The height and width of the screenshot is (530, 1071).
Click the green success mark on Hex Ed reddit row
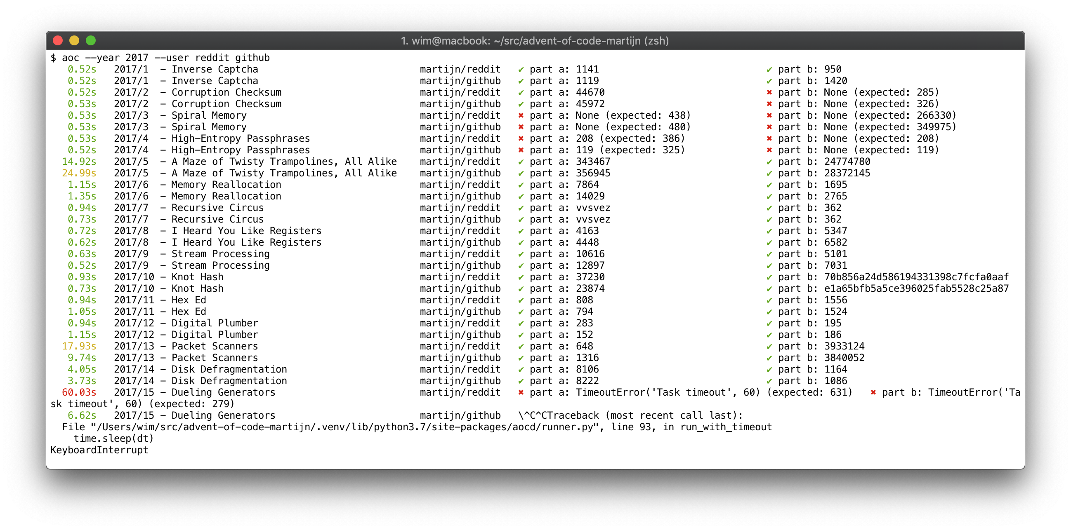521,300
